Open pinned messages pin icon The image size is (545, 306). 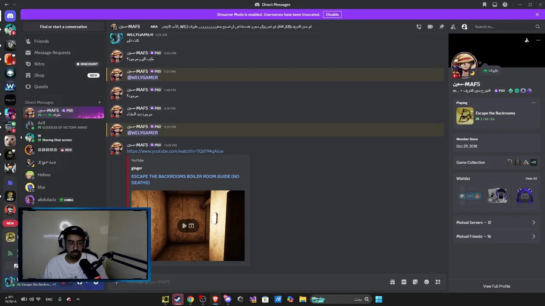(x=442, y=26)
